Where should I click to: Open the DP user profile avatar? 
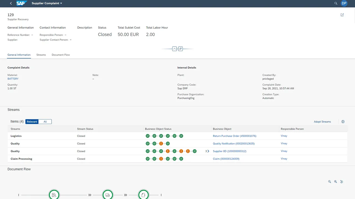click(x=344, y=3)
